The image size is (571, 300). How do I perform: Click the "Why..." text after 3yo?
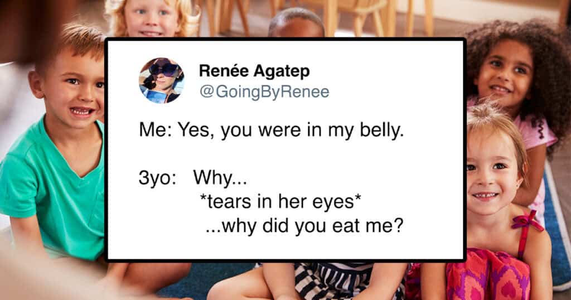pos(220,180)
